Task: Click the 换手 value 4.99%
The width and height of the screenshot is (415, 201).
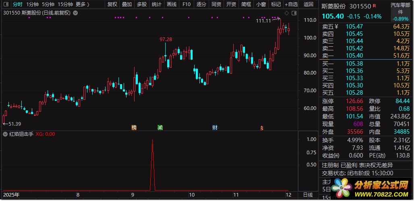Action: 355,140
